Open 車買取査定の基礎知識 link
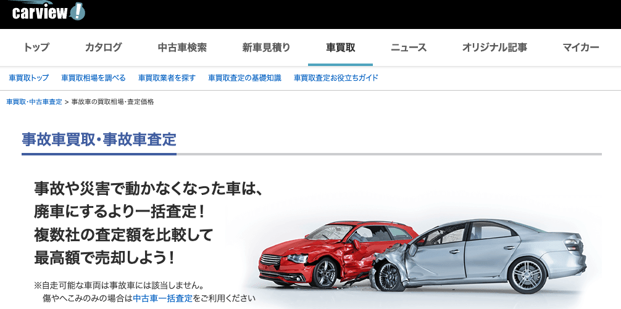The width and height of the screenshot is (621, 309). click(x=244, y=78)
